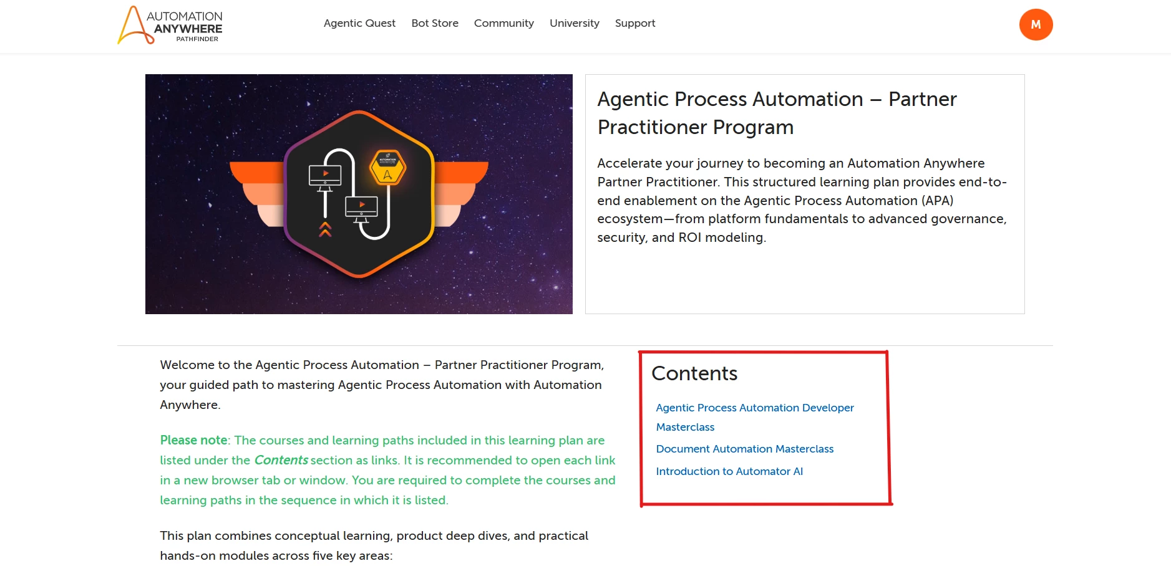
Task: Open the orange M user avatar
Action: coord(1036,24)
